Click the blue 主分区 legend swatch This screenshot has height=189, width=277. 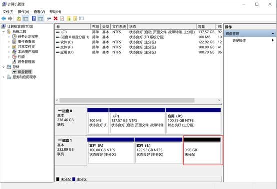click(x=74, y=179)
